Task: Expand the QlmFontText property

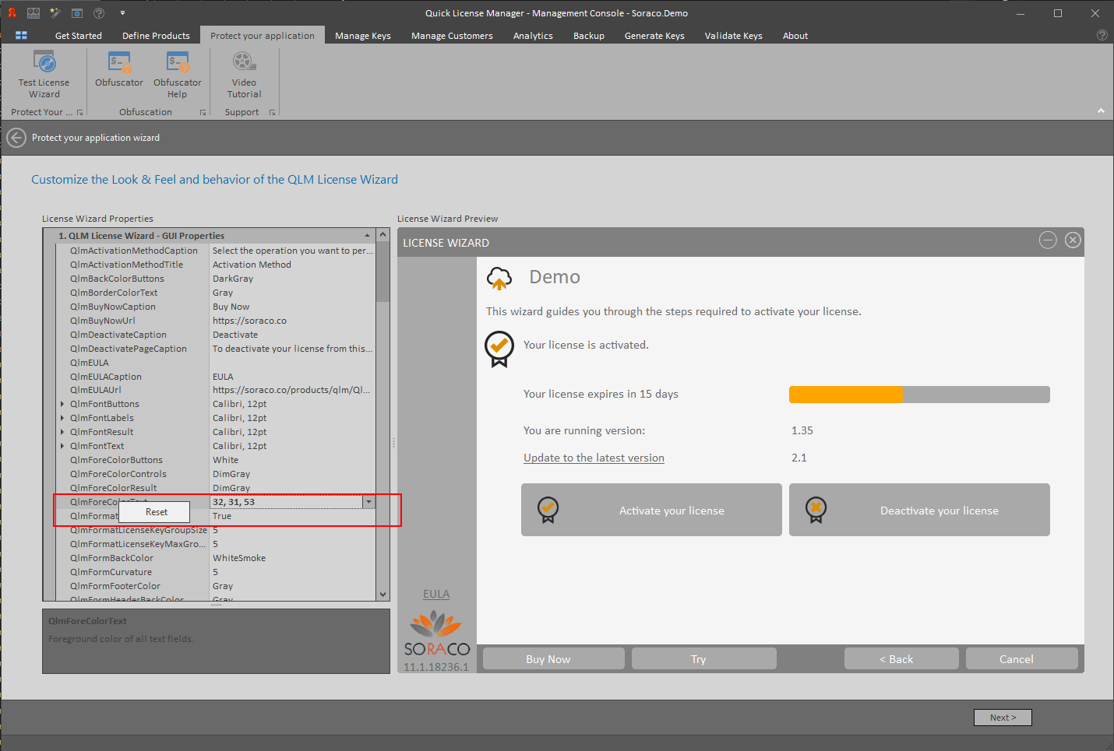Action: click(62, 446)
